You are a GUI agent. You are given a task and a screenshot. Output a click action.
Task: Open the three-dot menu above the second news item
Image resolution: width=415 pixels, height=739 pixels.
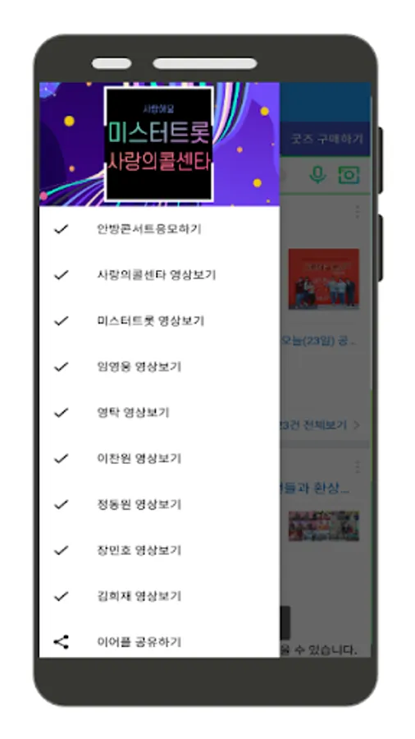tap(357, 466)
